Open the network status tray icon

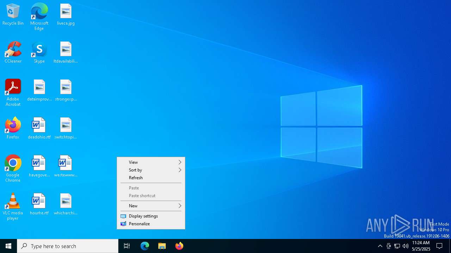coord(397,246)
